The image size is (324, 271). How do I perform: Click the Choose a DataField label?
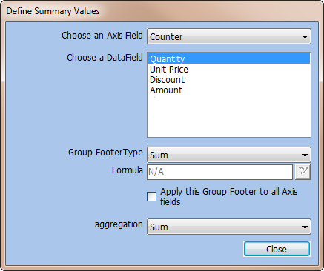pyautogui.click(x=105, y=58)
